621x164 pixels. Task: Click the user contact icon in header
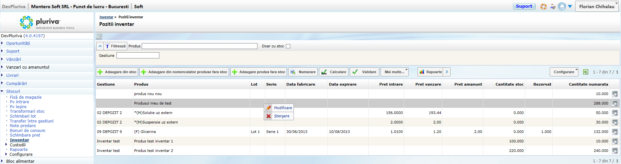(553, 7)
